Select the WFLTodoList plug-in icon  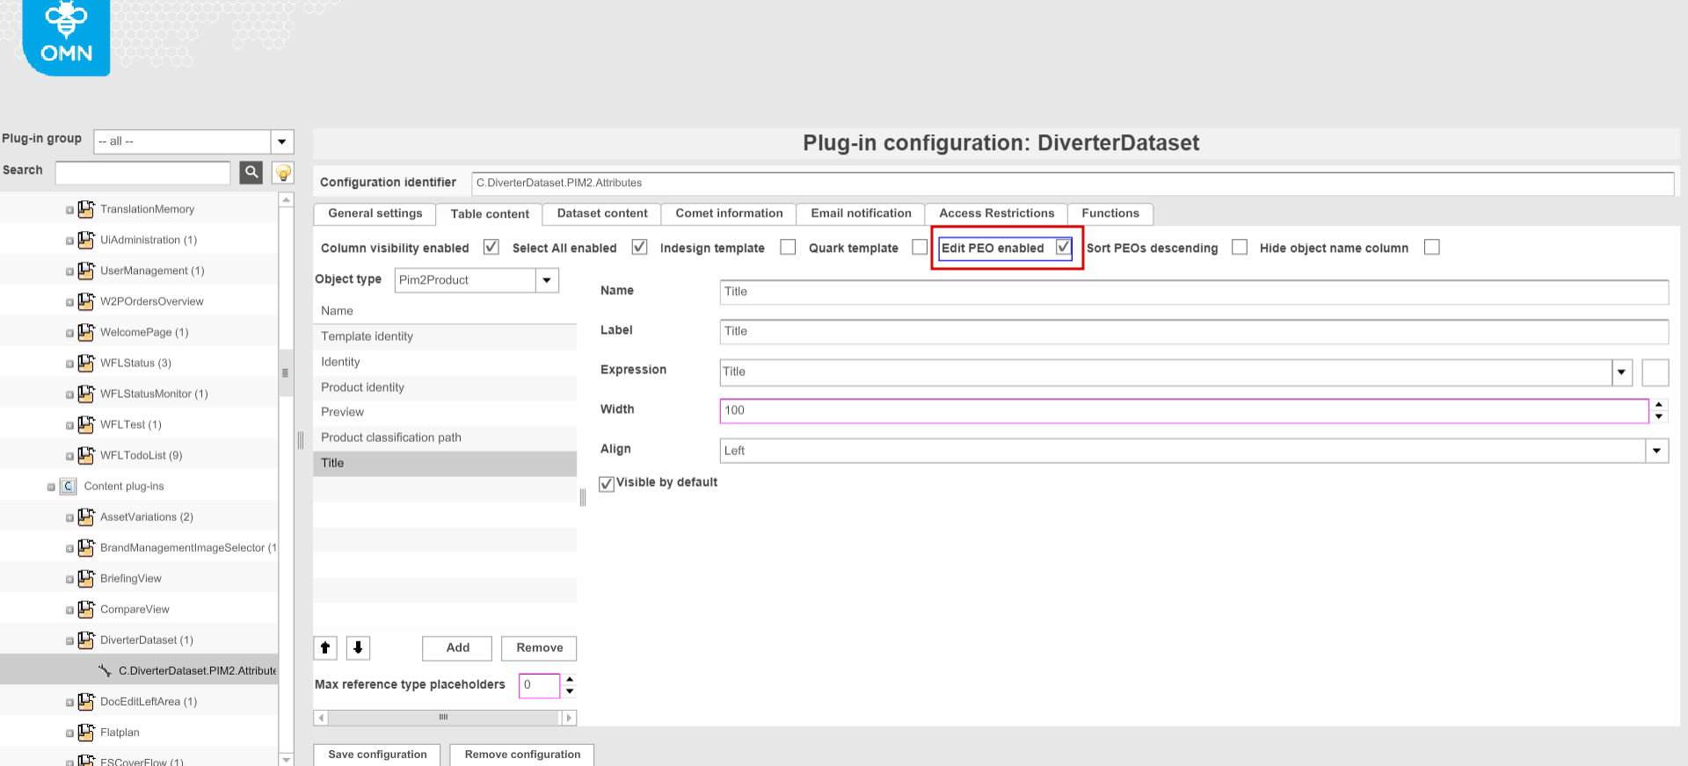86,455
